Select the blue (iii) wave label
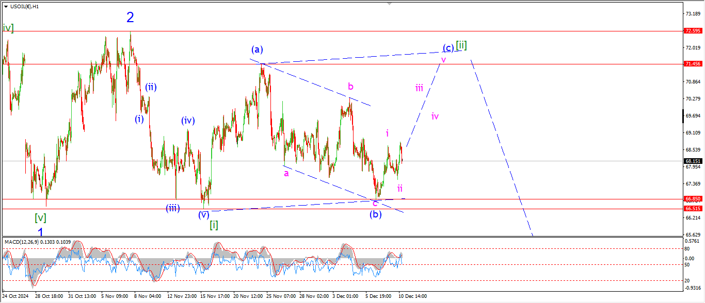Viewport: 705px width, 303px height. click(x=172, y=208)
